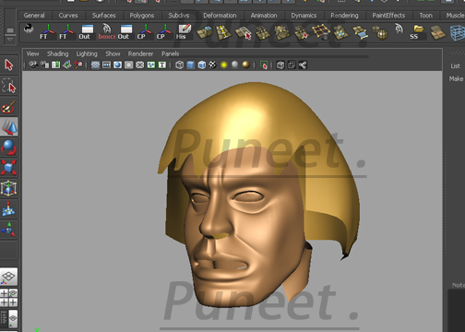Enable wireframe display mode
This screenshot has height=332, width=465.
180,65
